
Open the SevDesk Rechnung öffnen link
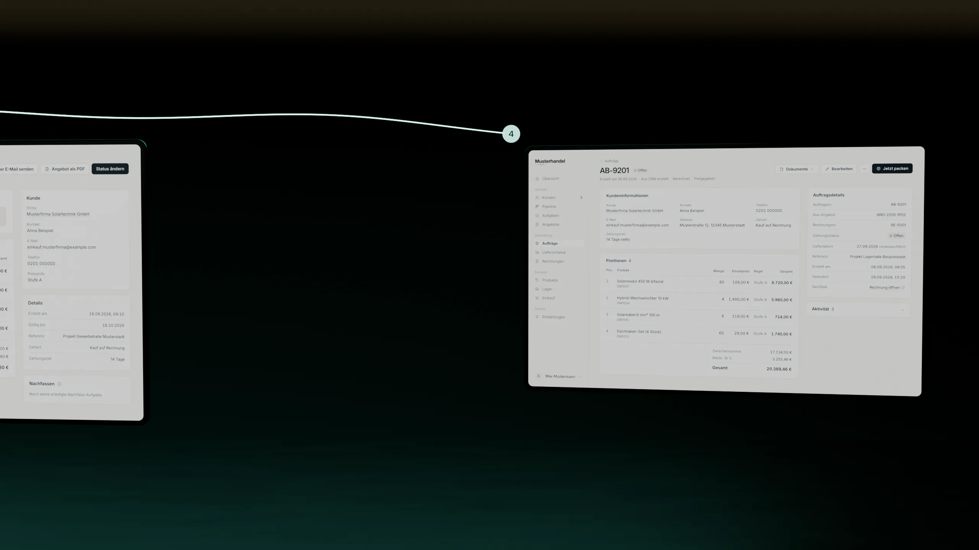click(887, 288)
